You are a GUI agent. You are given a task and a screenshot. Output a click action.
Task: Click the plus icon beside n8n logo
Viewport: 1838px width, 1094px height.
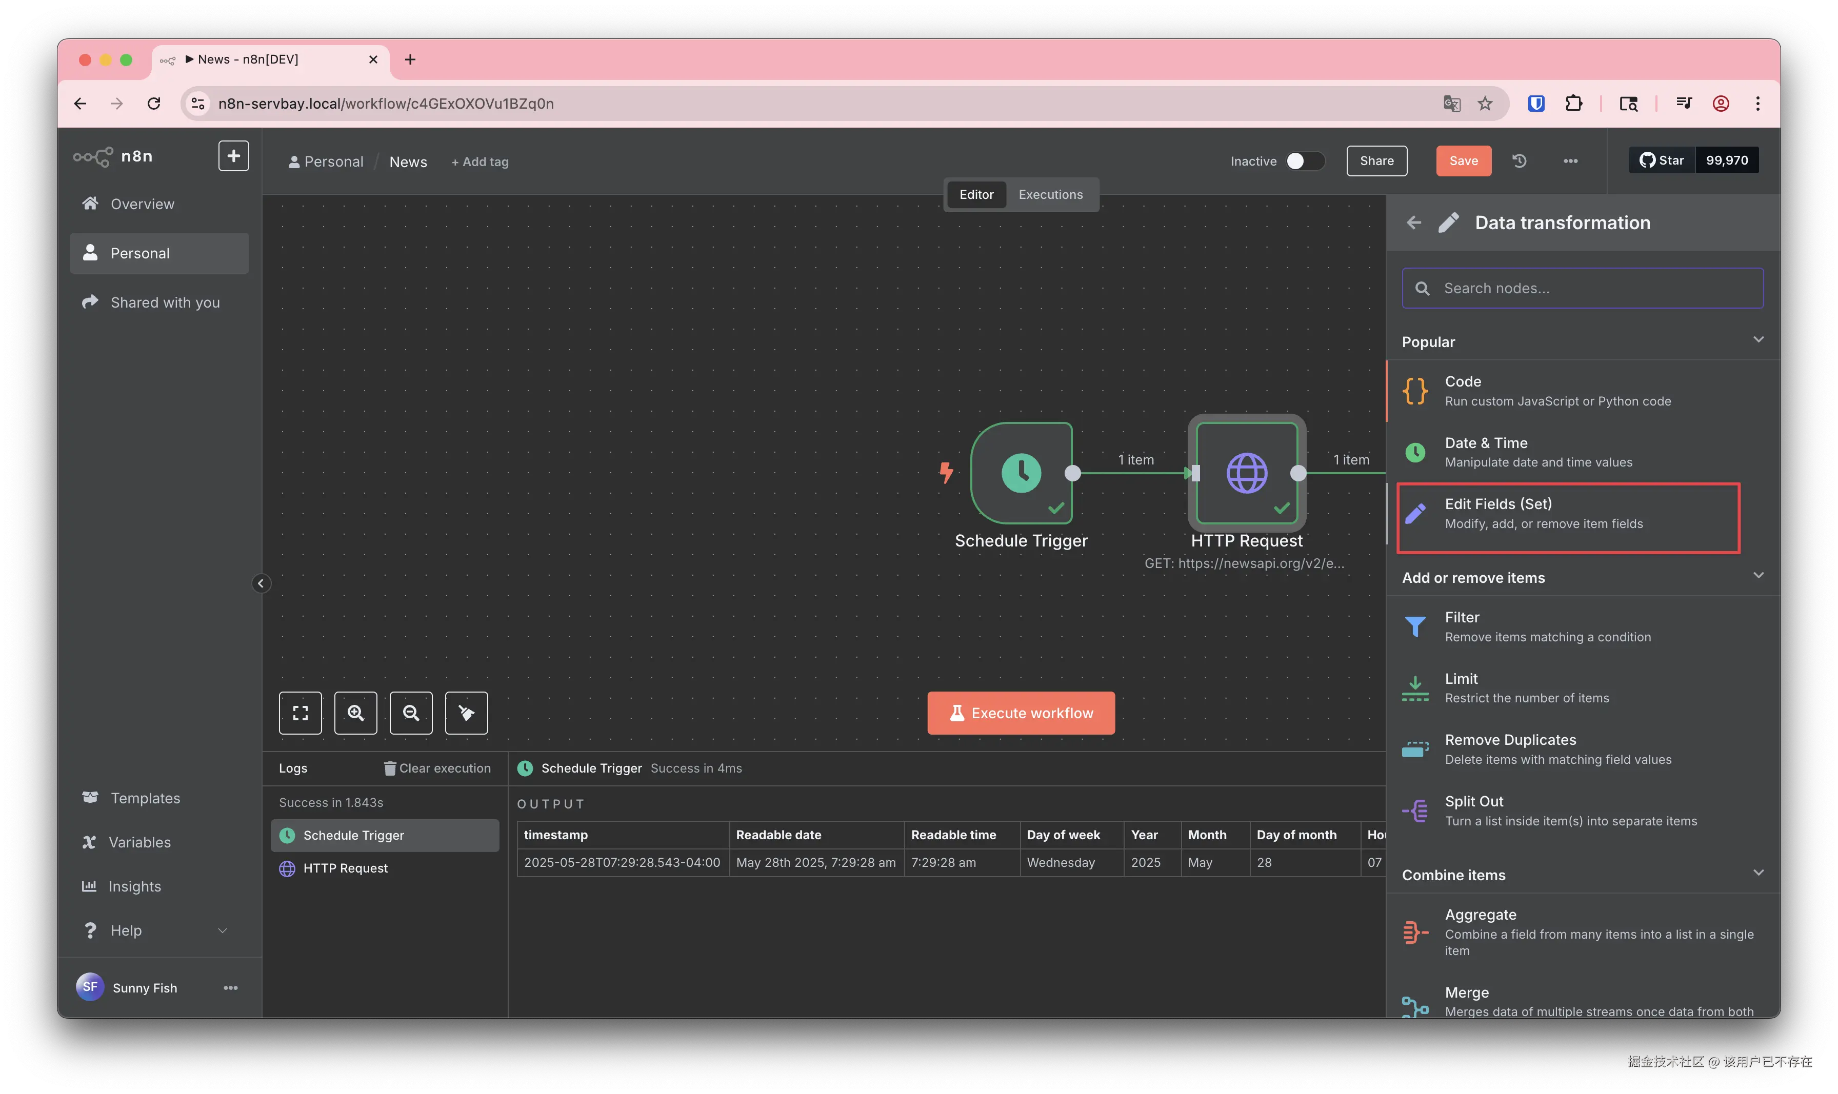233,156
